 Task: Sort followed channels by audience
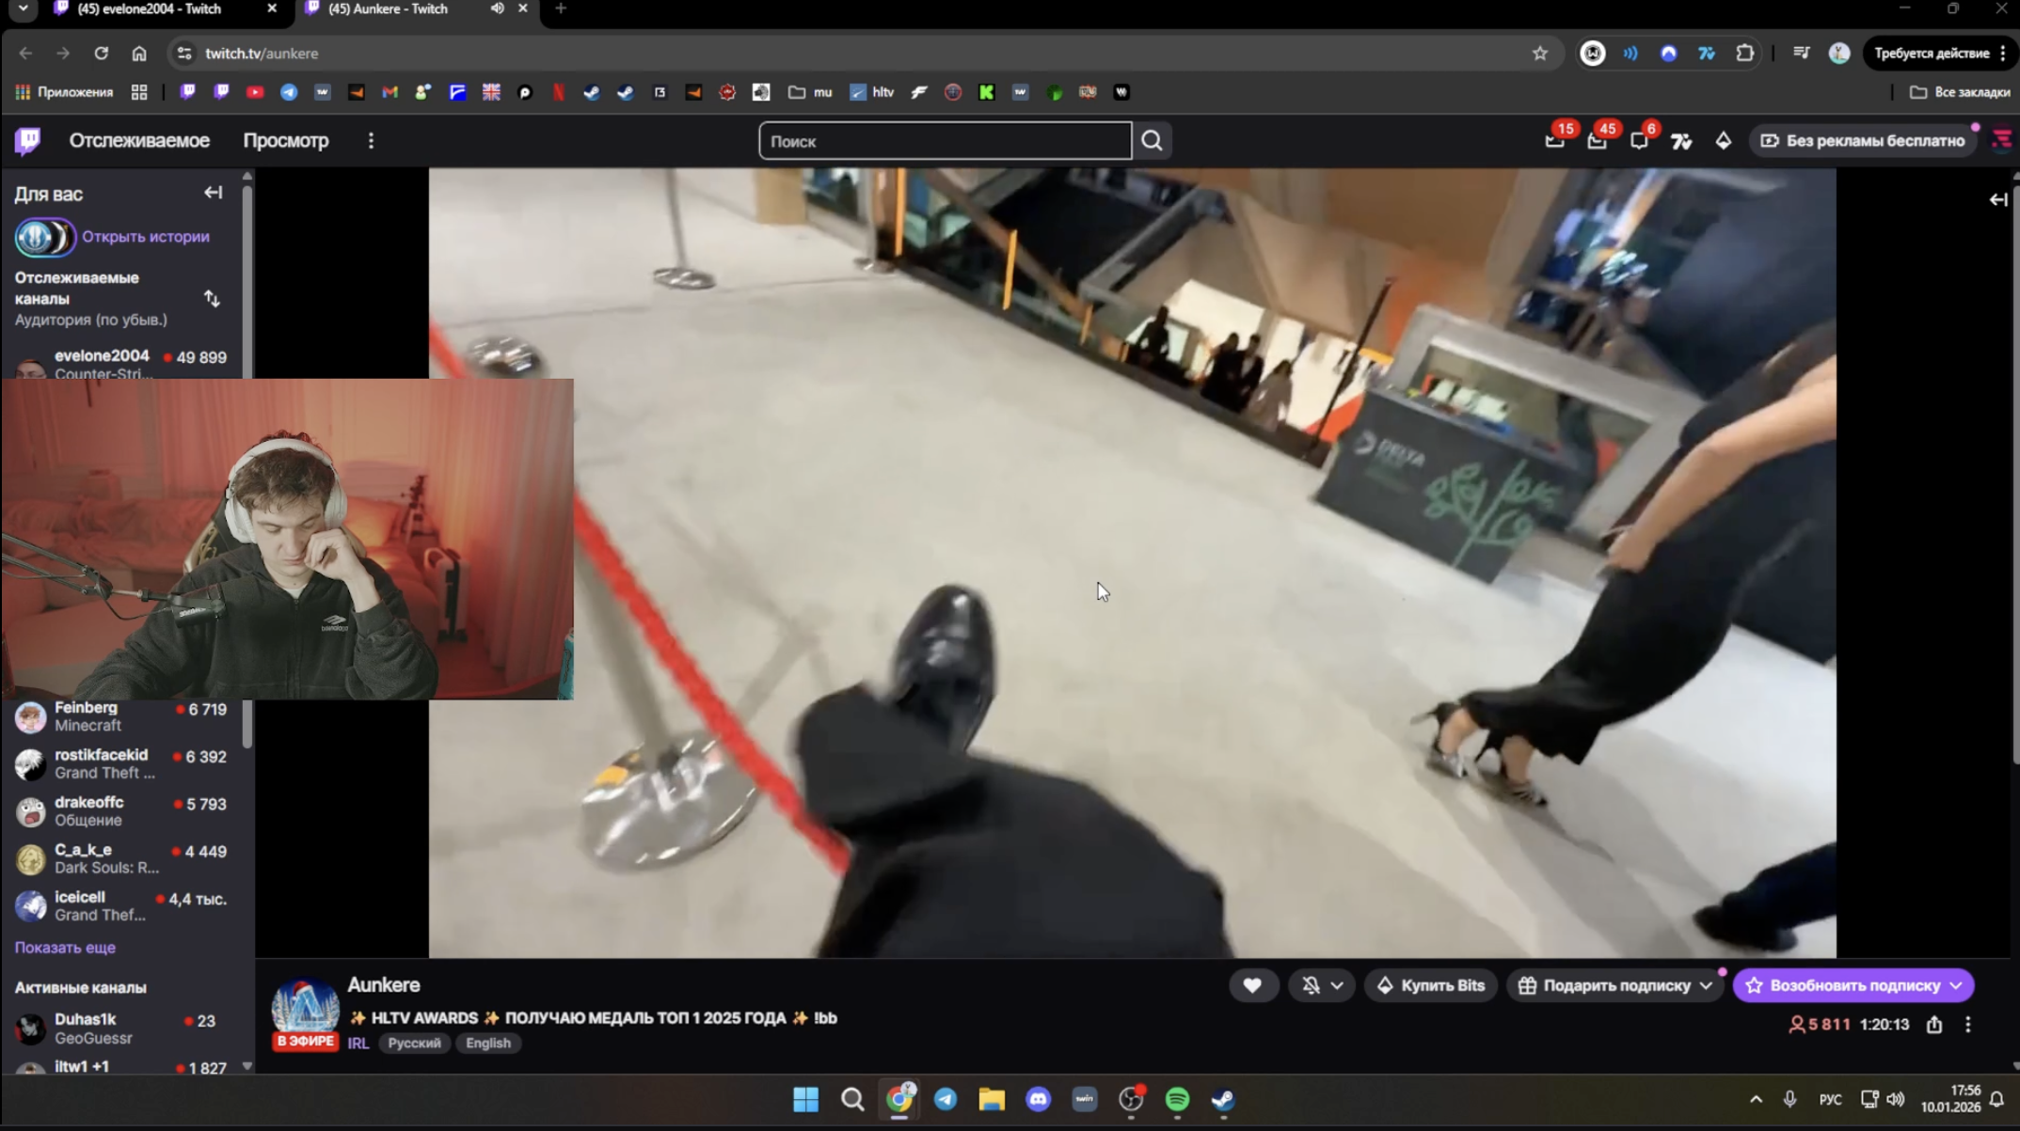(212, 299)
